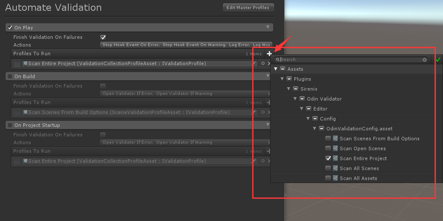
Task: Click object picker circle on Project Startup profile
Action: 262,161
